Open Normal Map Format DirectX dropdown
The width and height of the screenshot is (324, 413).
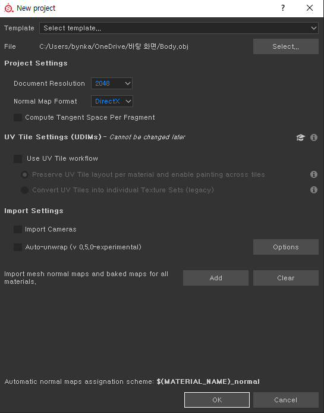[112, 101]
